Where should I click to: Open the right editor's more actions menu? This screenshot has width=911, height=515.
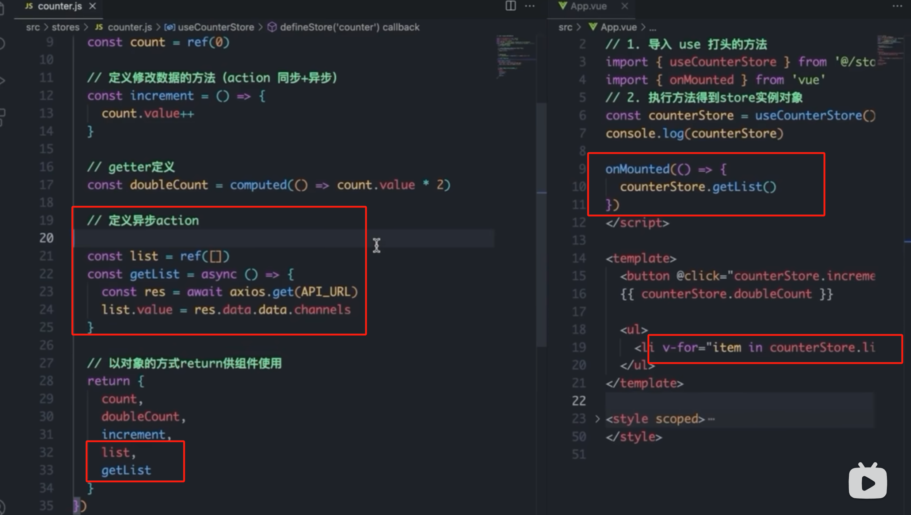897,6
